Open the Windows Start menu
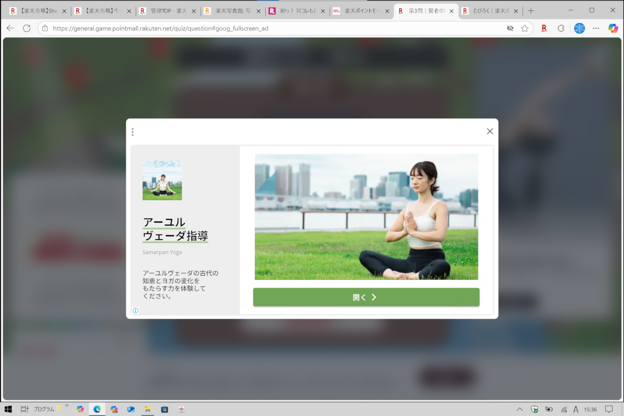Screen dimensions: 624x416 click(x=8, y=409)
